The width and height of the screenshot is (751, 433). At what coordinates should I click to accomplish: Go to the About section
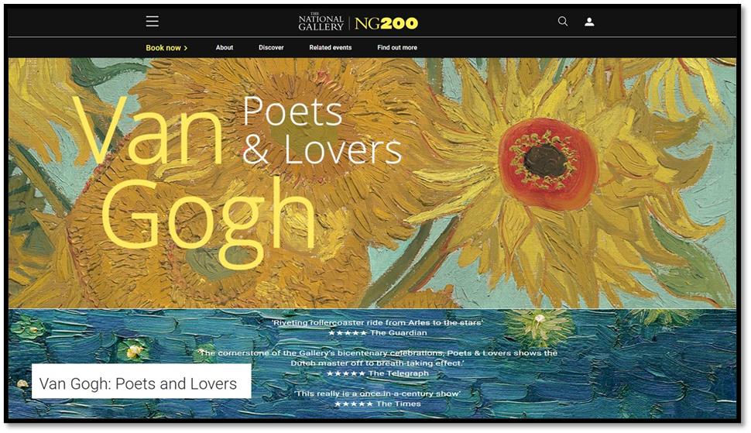tap(225, 48)
